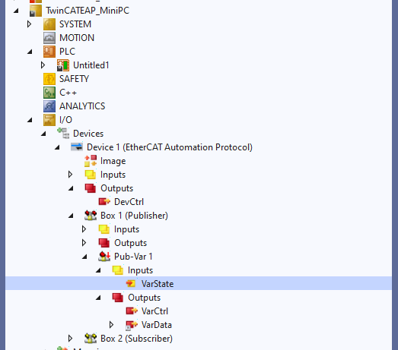
Task: Expand Inputs under Device 1
Action: [70, 174]
